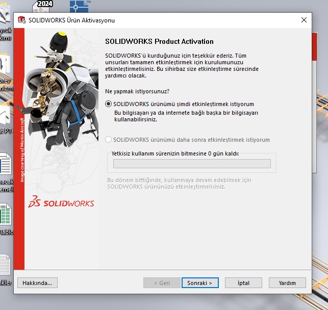Image resolution: width=328 pixels, height=310 pixels.
Task: Click the 'Yetkisiz kullanım sürenizin bitmesine 0 gün kaldı' label
Action: coord(175,153)
